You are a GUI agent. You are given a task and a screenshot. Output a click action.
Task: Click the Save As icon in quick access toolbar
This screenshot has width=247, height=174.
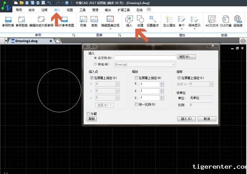33,3
